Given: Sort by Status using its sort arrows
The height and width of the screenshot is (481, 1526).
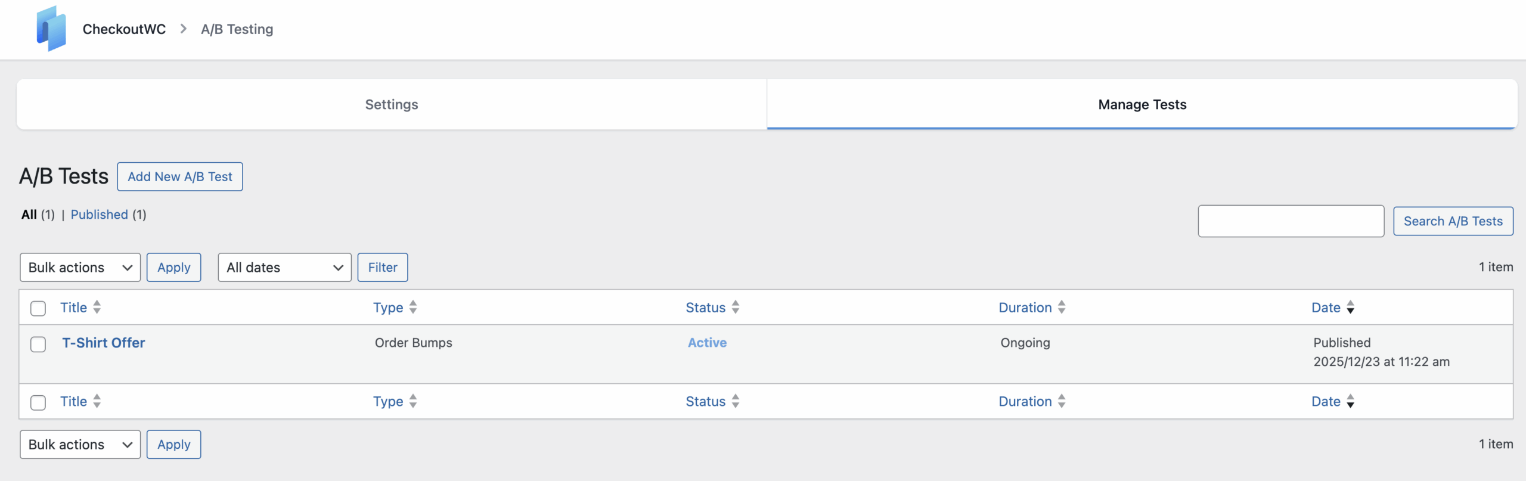Looking at the screenshot, I should 734,308.
